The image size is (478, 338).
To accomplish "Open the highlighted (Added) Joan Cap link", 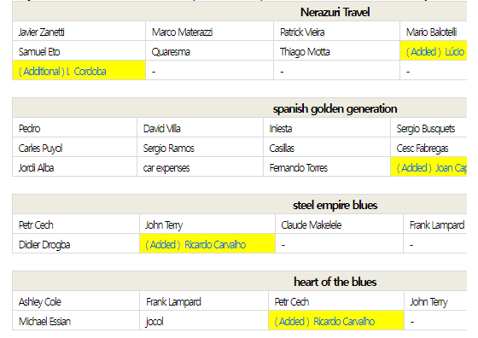I will click(432, 168).
